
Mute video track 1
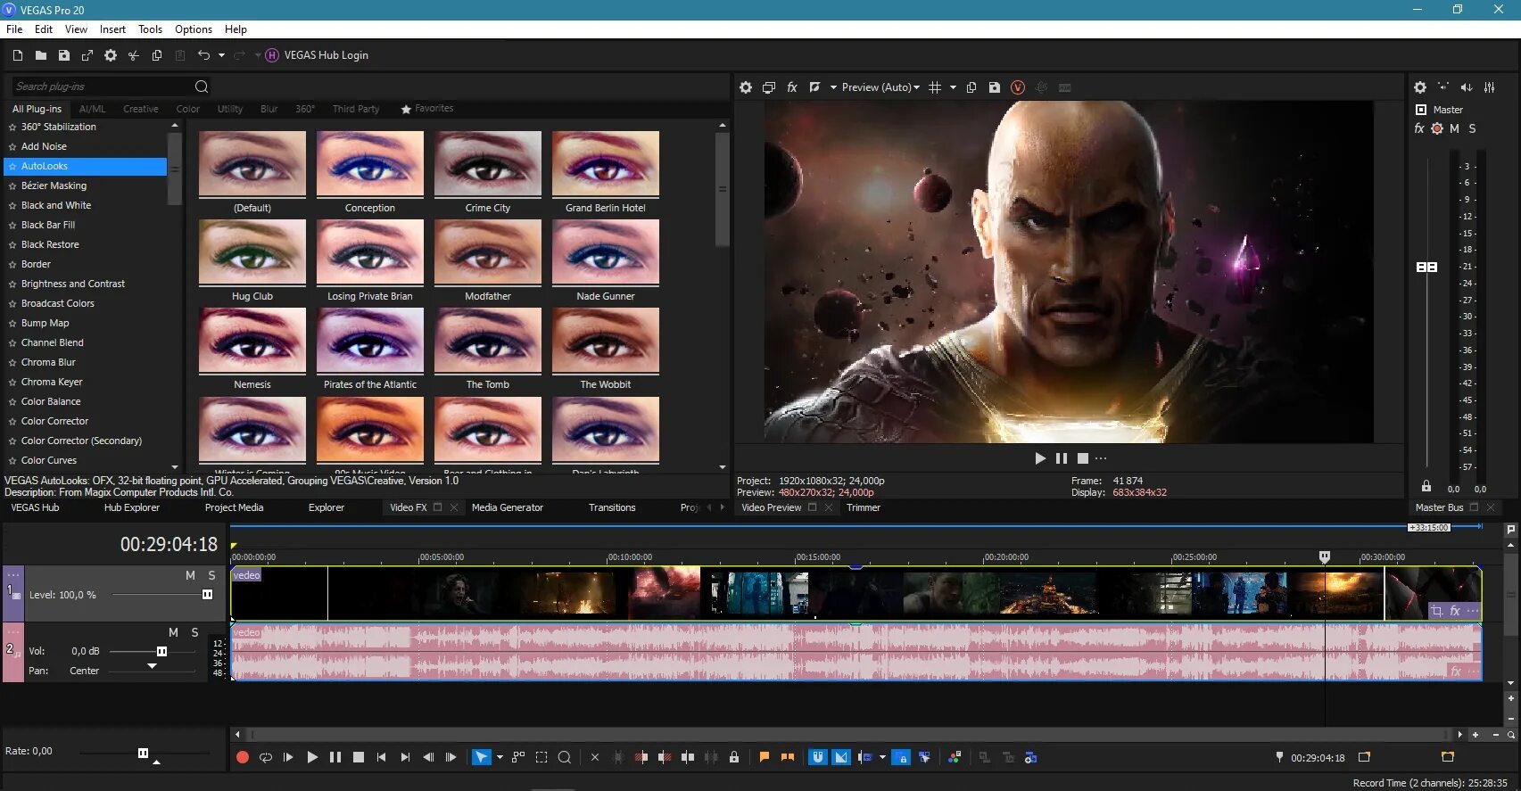(x=190, y=576)
